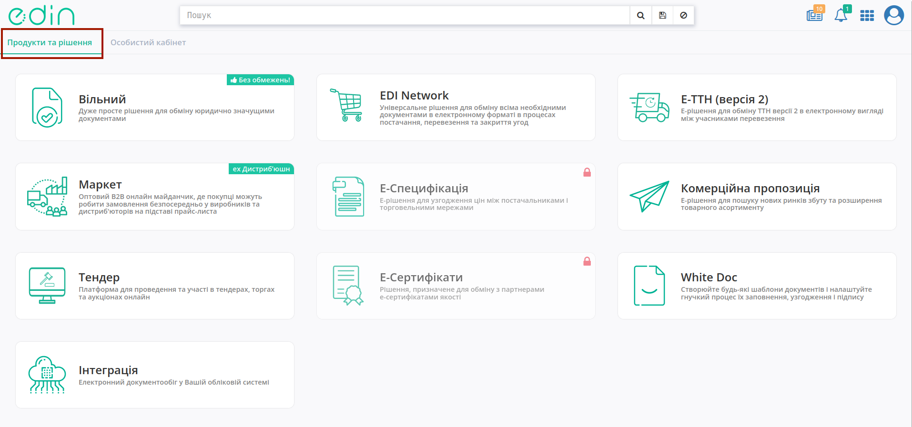Open notifications bell

tap(841, 15)
